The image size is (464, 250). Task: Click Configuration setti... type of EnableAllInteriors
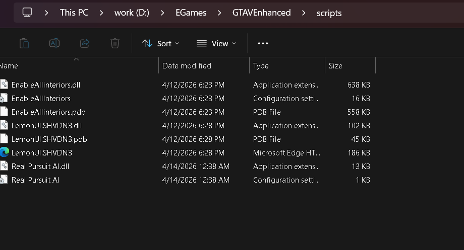(x=286, y=98)
